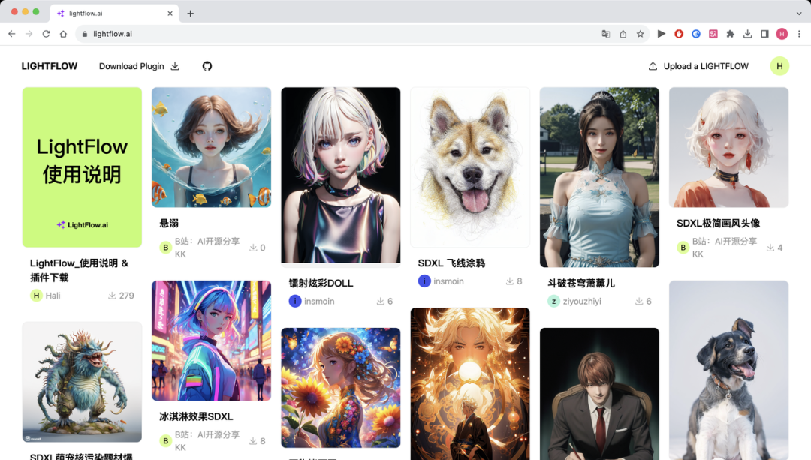This screenshot has width=811, height=460.
Task: Open the neon city girl thumbnail
Action: point(211,341)
